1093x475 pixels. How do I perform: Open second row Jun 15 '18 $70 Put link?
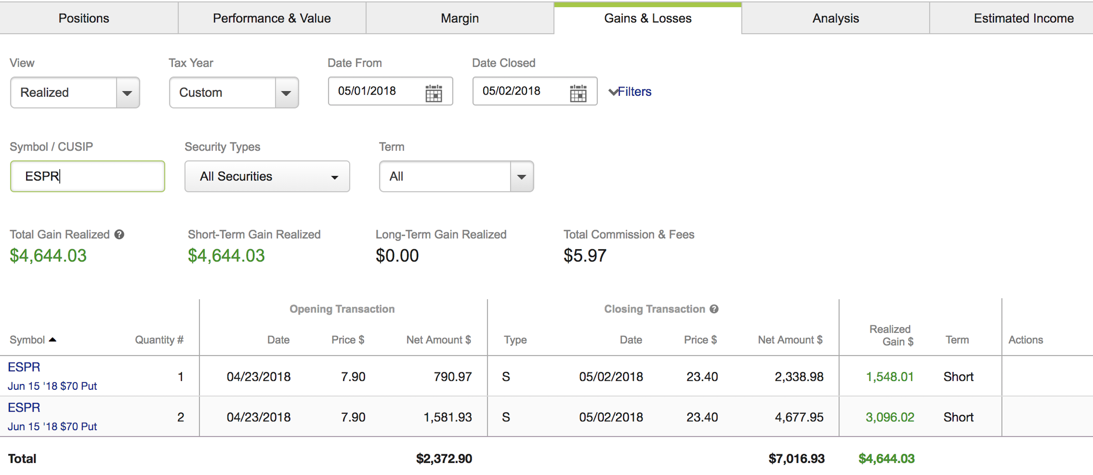(x=52, y=426)
